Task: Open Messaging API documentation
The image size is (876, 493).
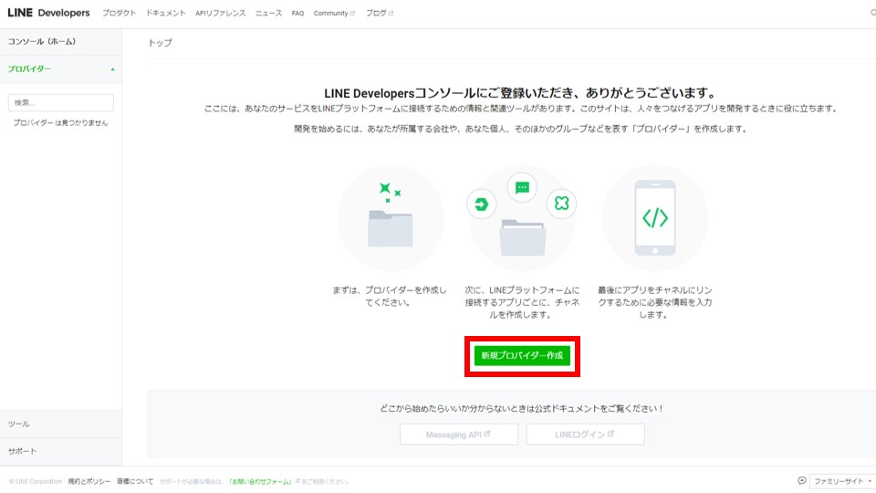Action: pos(459,435)
